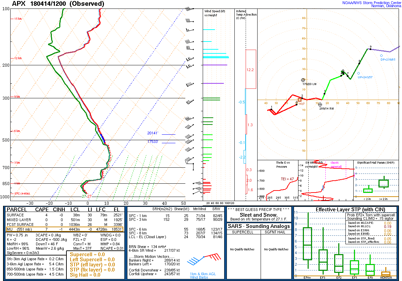Click the brown square marker labeled 90/7
Image resolution: width=402 pixels, height=281 pixels.
(299, 100)
